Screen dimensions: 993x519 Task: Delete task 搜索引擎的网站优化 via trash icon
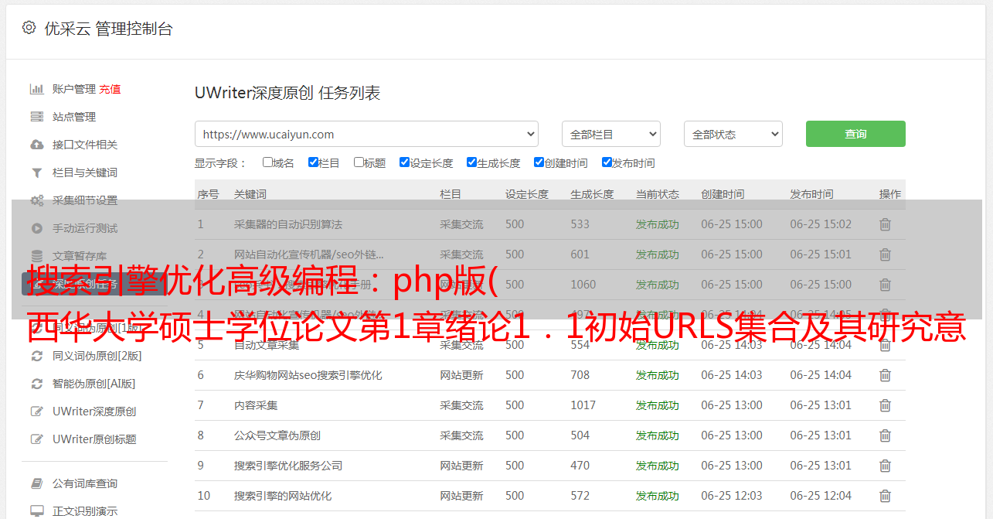point(886,496)
